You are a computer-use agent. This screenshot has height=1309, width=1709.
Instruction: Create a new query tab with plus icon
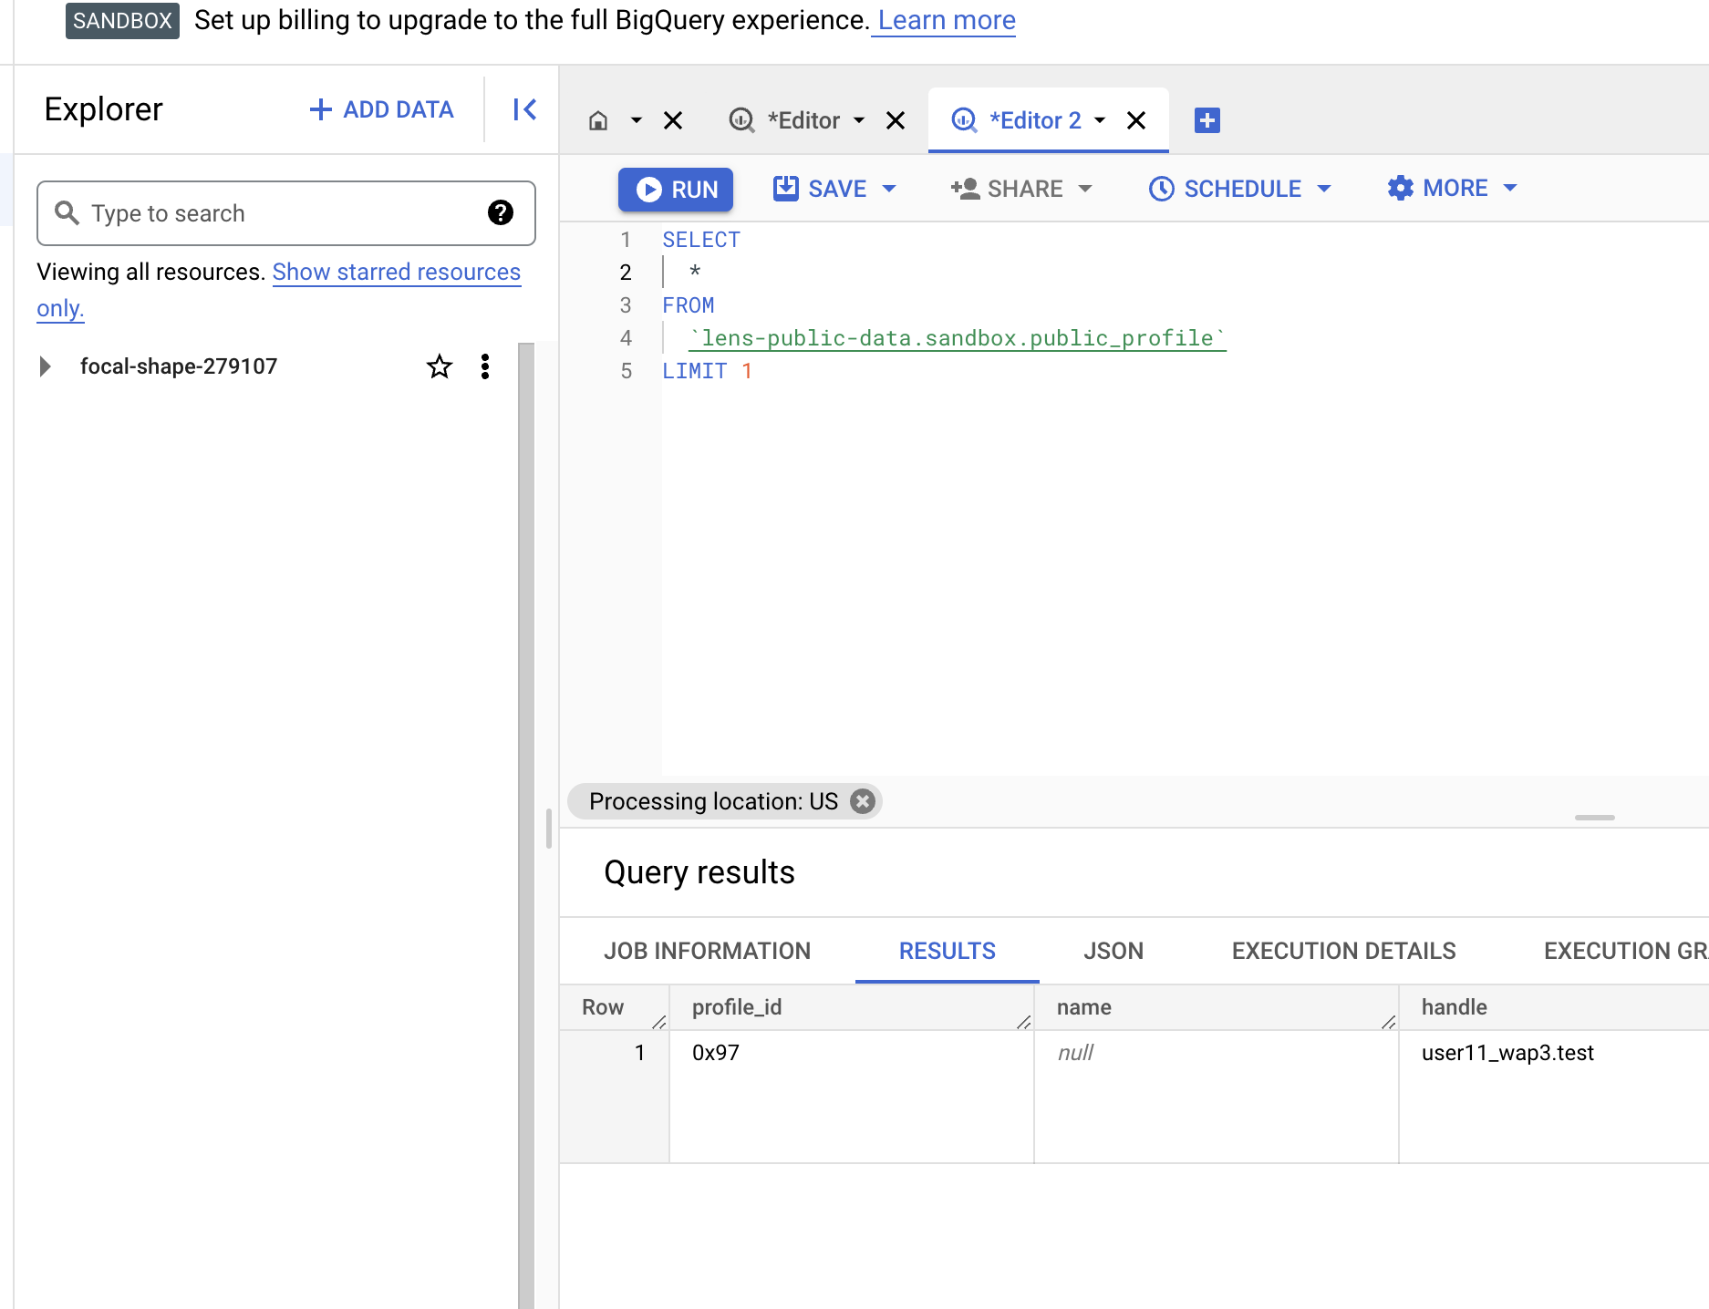(x=1207, y=120)
